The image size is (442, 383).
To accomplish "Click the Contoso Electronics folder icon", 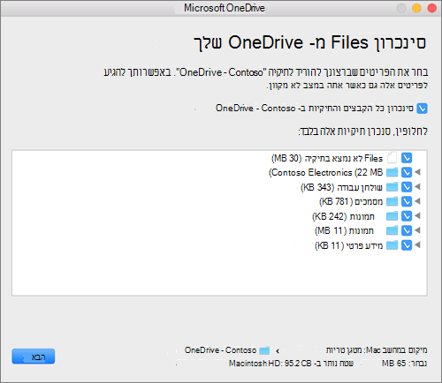I will pos(392,172).
